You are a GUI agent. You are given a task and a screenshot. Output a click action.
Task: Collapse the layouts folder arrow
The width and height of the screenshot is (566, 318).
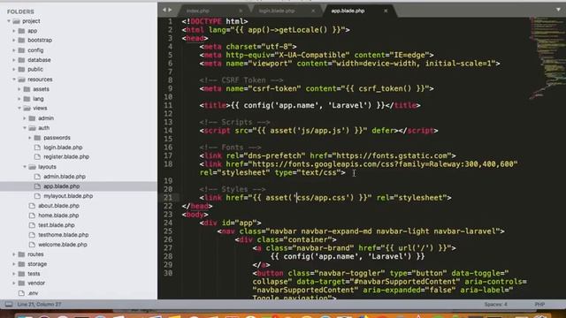point(25,167)
